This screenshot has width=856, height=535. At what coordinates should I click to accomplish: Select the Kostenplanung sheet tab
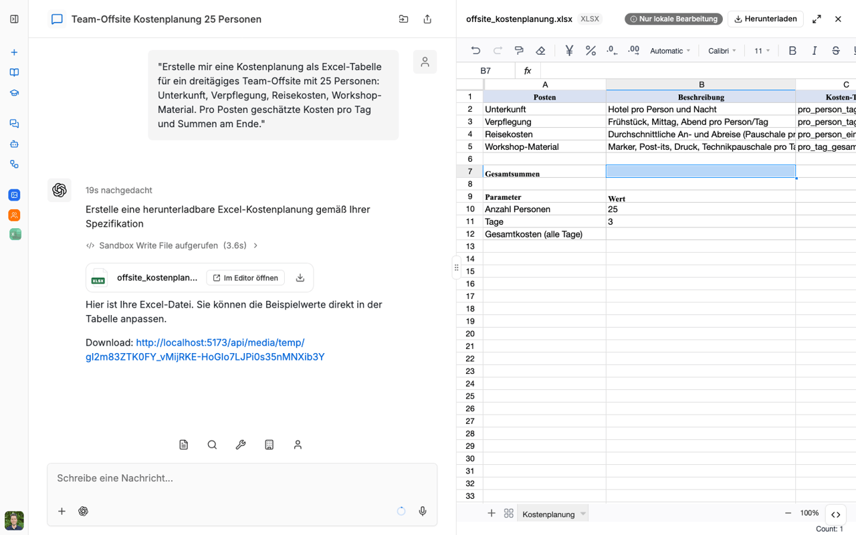click(x=548, y=514)
